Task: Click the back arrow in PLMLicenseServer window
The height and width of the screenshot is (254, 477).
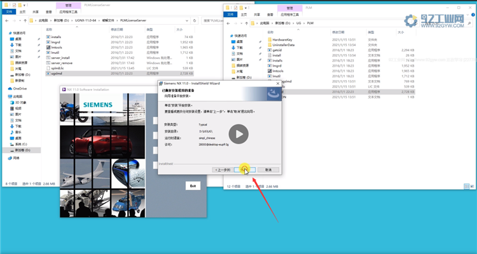Action: [x=7, y=21]
